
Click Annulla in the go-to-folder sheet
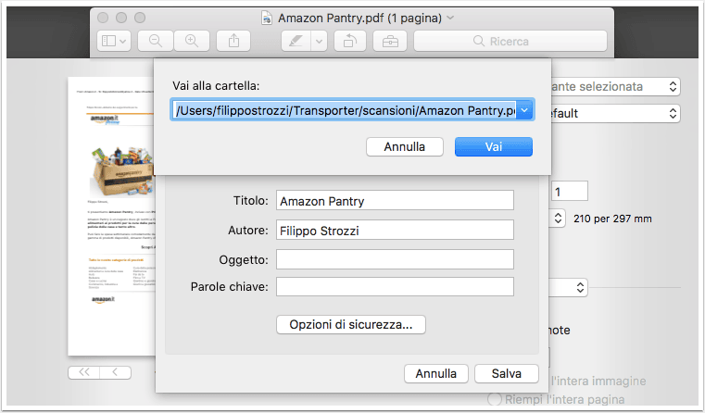(x=405, y=147)
